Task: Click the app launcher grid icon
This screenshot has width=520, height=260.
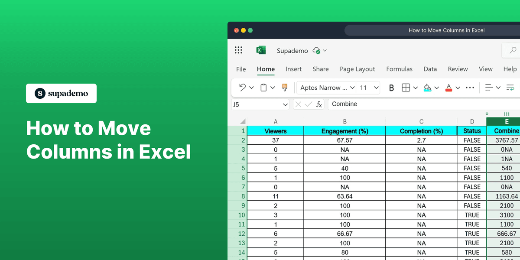Action: 238,50
